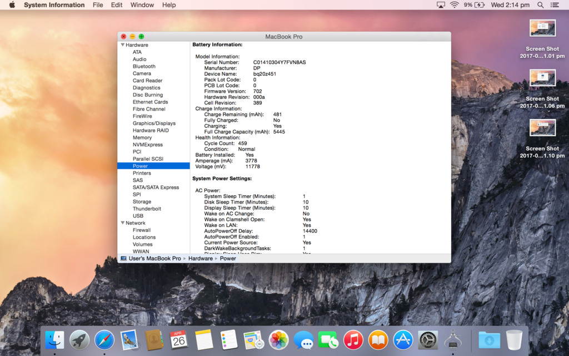This screenshot has width=569, height=356.
Task: Select Screen Shot 2017-0...1.10 pm desktop file
Action: pyautogui.click(x=542, y=139)
